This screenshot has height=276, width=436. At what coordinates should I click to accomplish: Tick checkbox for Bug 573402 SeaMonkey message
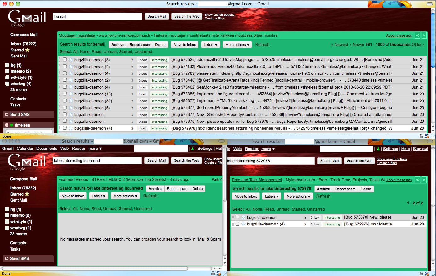65,87
